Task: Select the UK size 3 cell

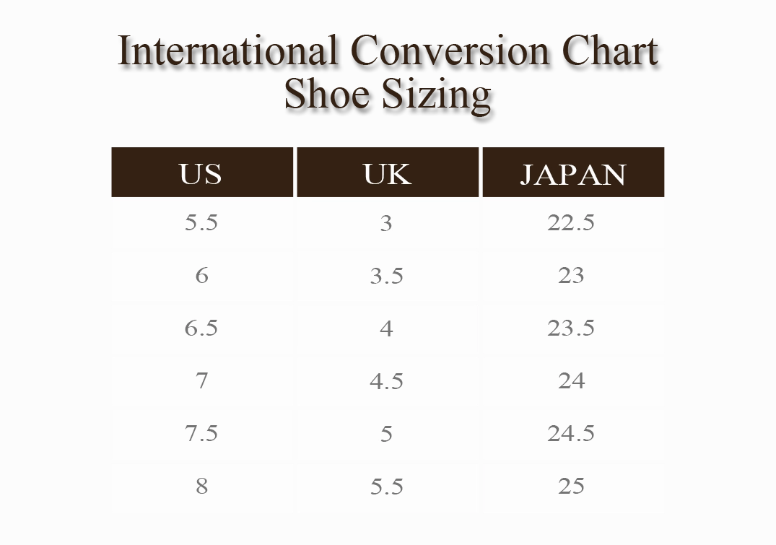Action: point(387,224)
